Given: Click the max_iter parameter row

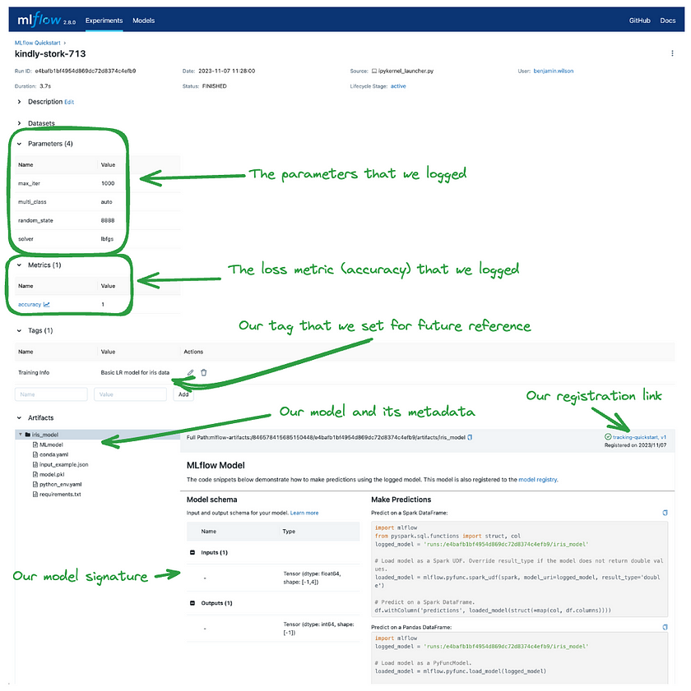Looking at the screenshot, I should (98, 183).
